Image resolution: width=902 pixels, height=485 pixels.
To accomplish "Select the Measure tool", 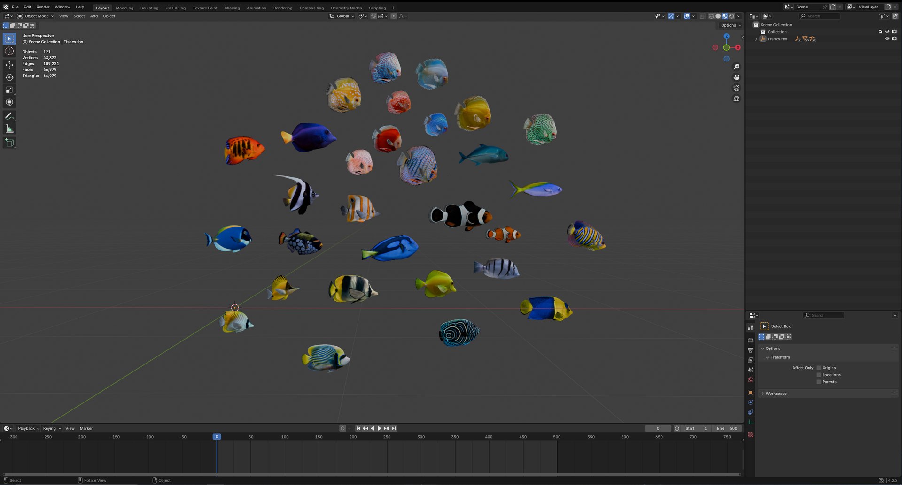I will pyautogui.click(x=9, y=129).
